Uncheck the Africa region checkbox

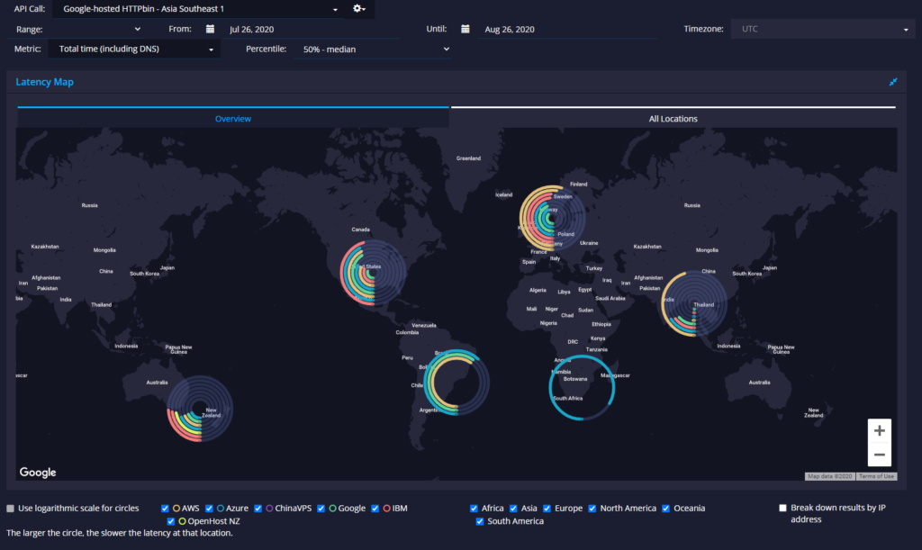coord(474,509)
